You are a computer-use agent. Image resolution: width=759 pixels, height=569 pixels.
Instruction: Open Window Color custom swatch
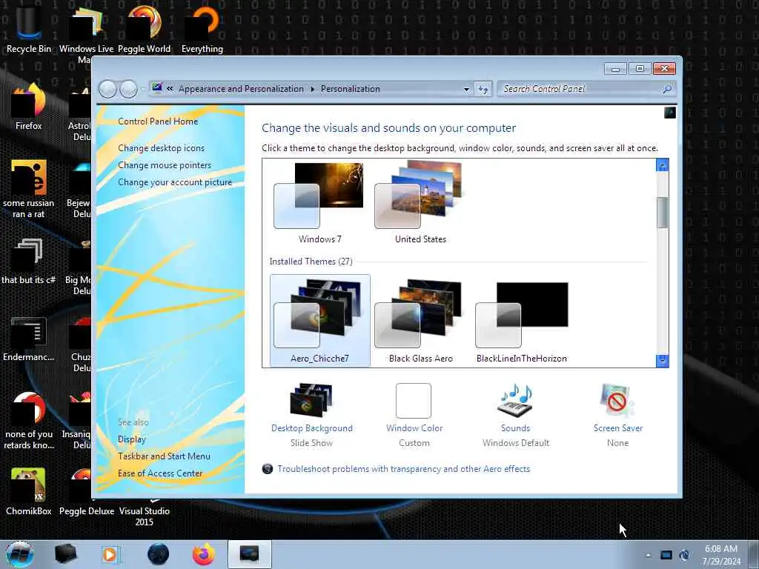pyautogui.click(x=414, y=401)
